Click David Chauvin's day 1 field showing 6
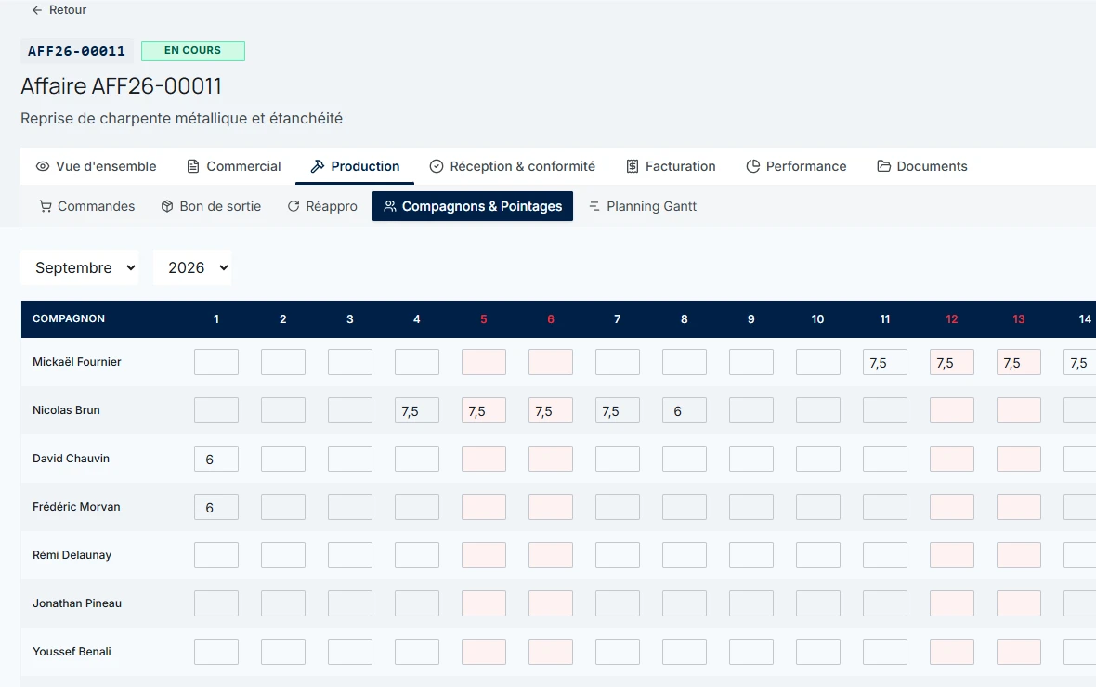Viewport: 1096px width, 687px height. [x=216, y=459]
